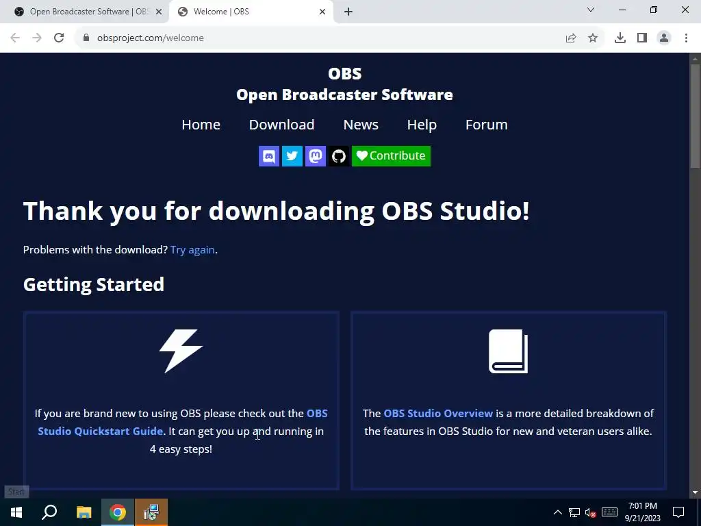Viewport: 701px width, 526px height.
Task: Click the lightning bolt Quickstart icon
Action: 181,351
